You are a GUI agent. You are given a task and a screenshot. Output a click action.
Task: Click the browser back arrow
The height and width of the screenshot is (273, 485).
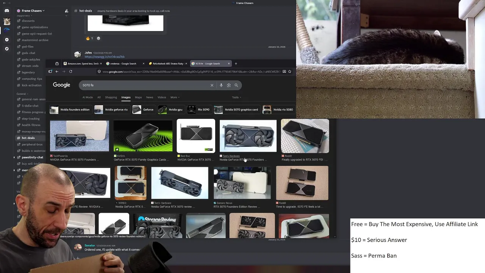tap(57, 71)
